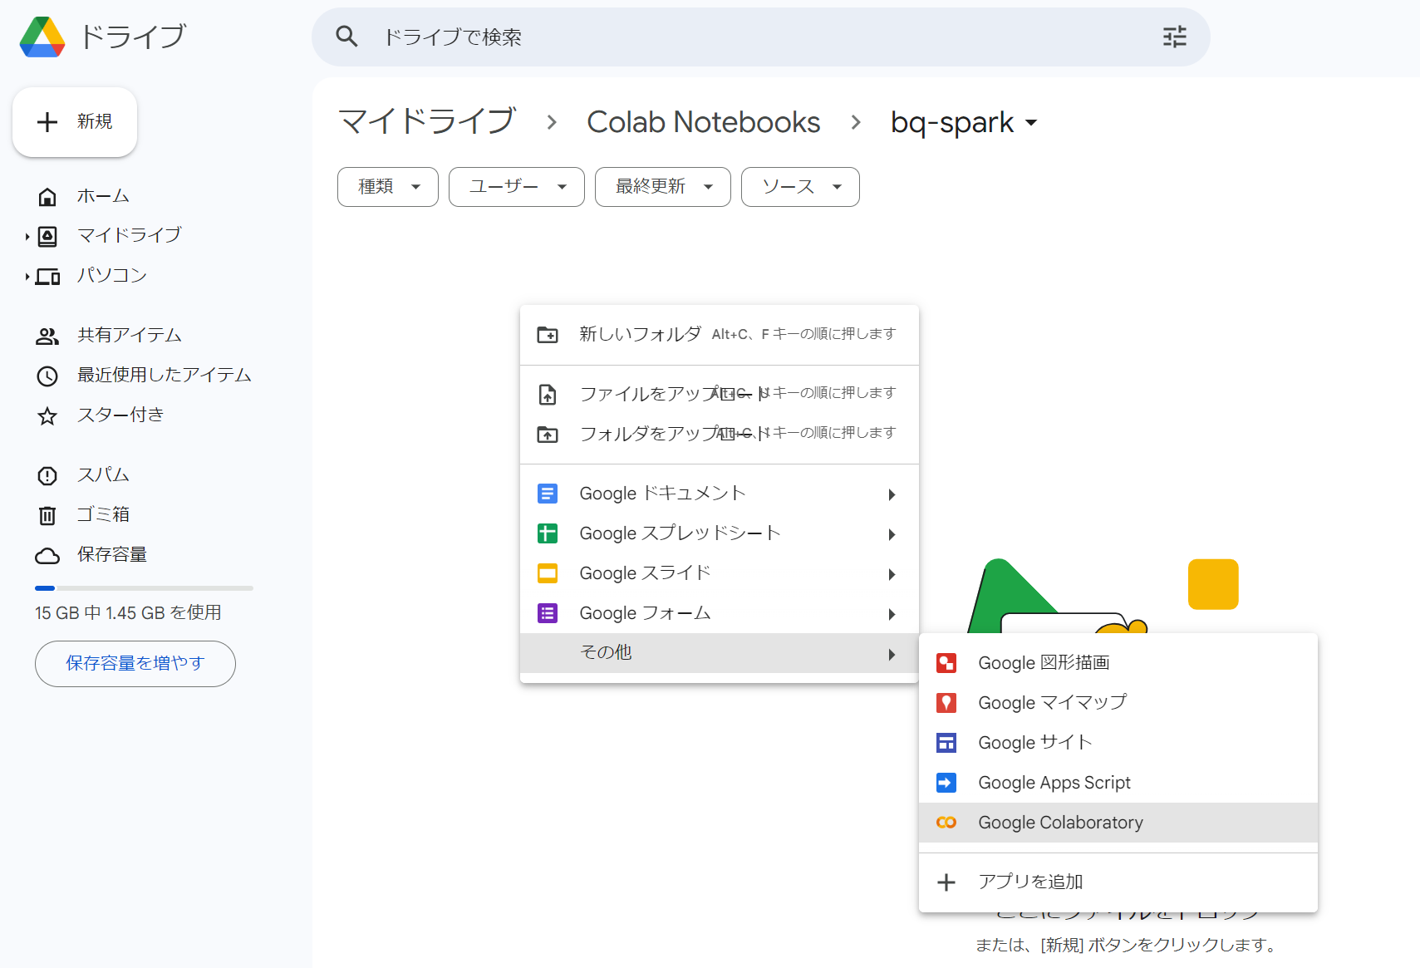Choose ファイルをアップロード menu entry
The image size is (1420, 968).
click(720, 395)
